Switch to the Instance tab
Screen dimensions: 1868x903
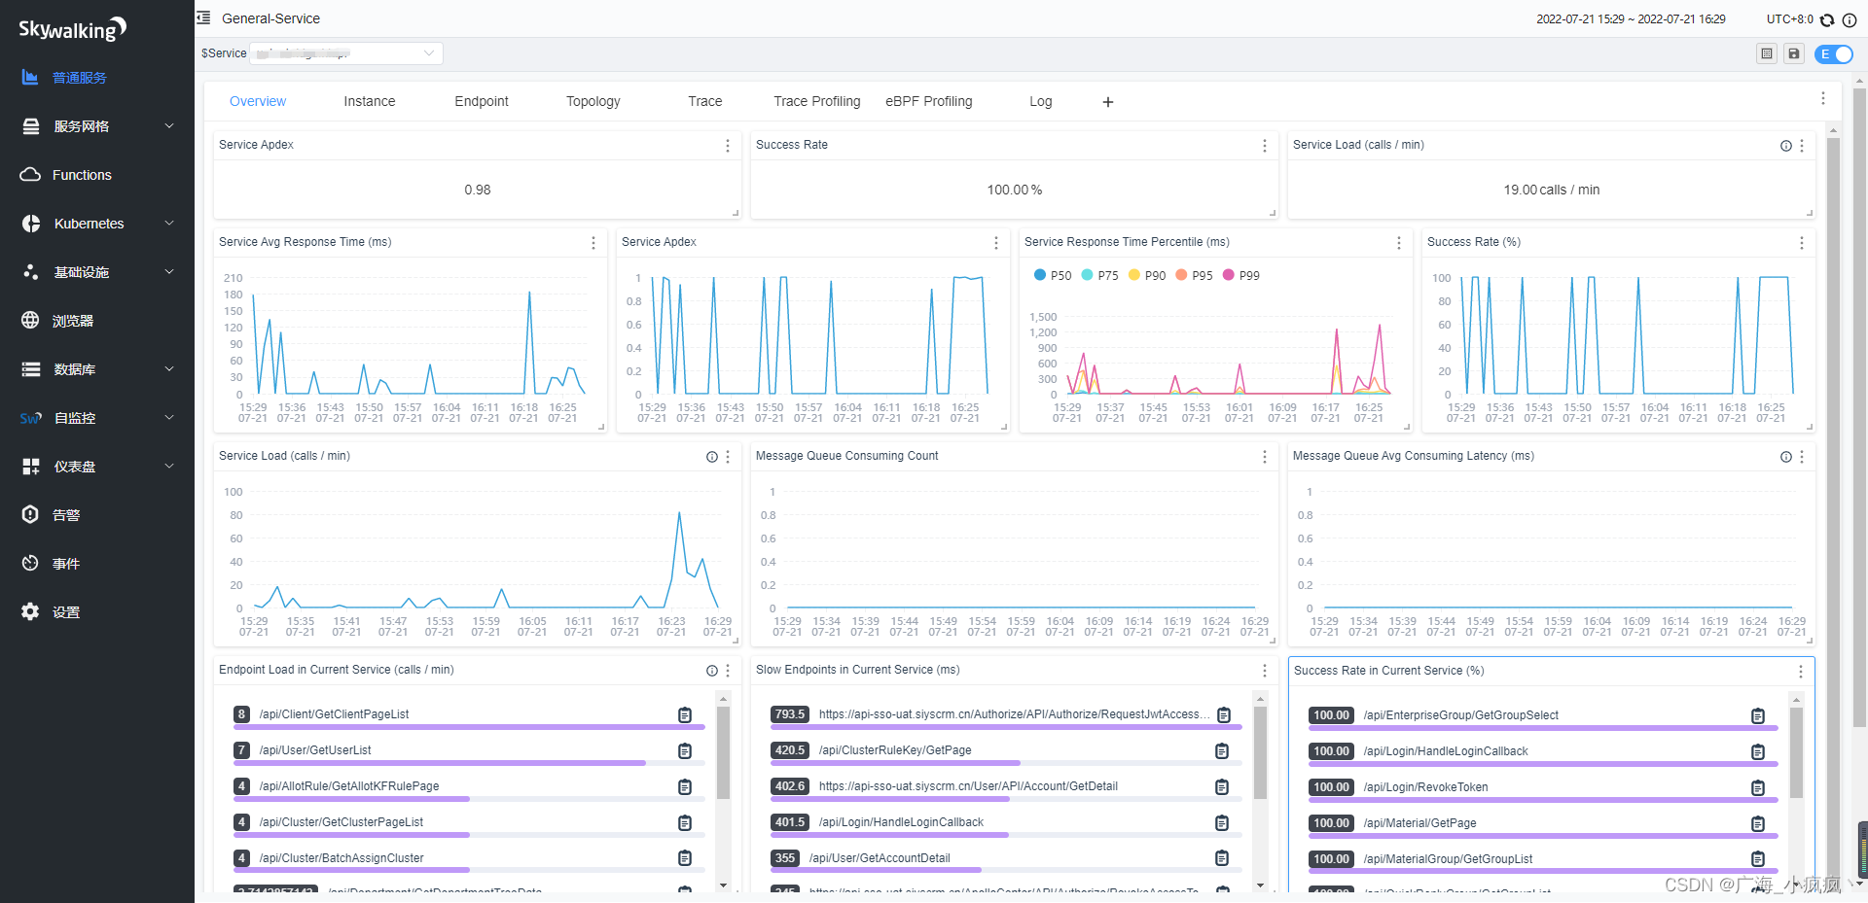(370, 101)
